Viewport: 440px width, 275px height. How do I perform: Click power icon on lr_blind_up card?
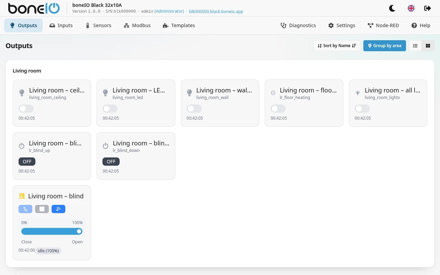(x=22, y=146)
